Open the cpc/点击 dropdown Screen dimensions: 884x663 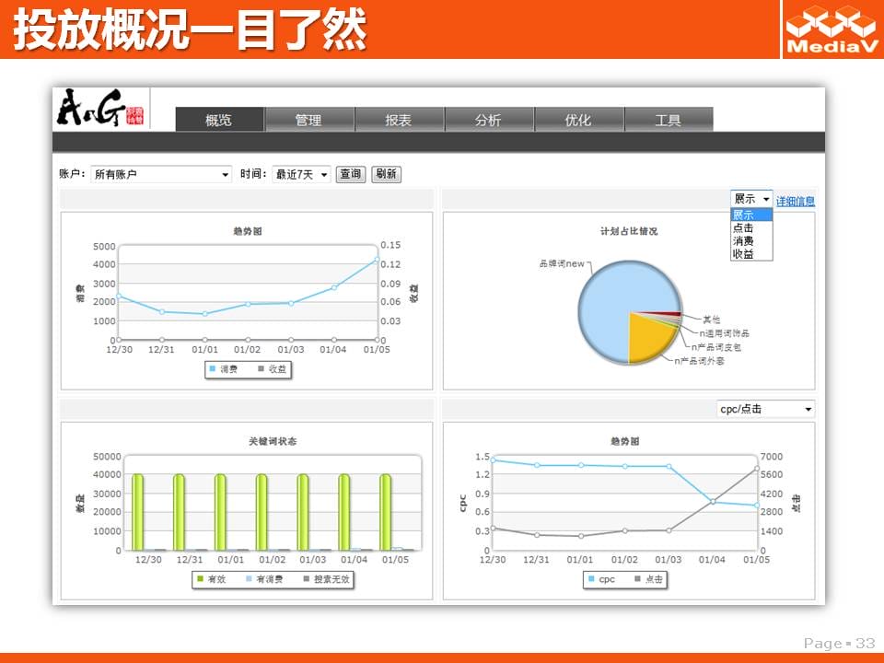pyautogui.click(x=765, y=409)
